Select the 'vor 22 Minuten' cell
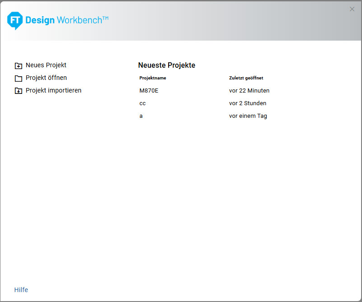Screen dimensions: 362x302 click(x=249, y=91)
